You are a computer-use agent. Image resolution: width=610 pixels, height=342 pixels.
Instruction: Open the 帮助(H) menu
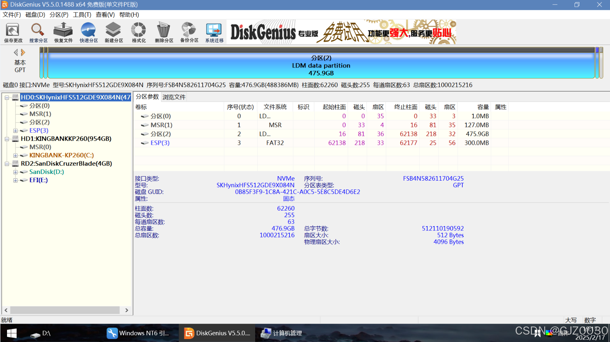129,14
